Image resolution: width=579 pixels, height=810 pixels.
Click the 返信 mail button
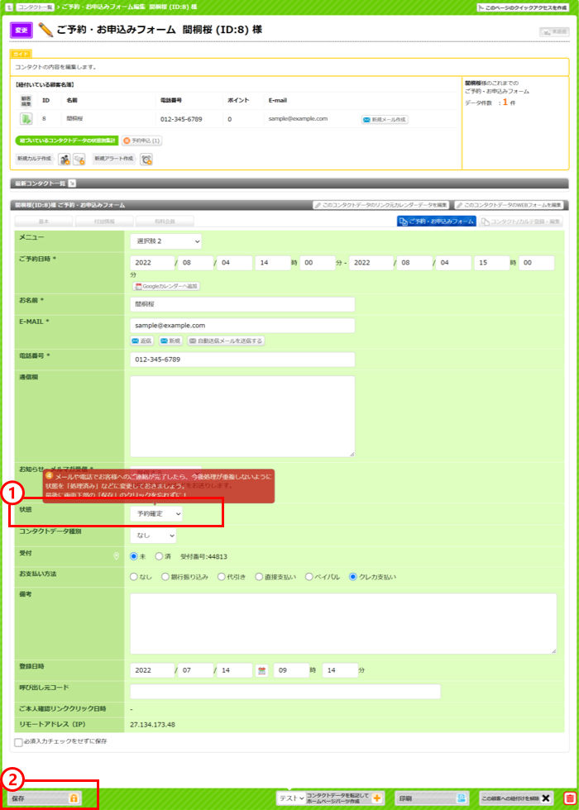142,341
